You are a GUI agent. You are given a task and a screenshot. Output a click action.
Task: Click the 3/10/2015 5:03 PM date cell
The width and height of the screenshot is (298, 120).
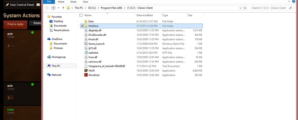coord(147,53)
